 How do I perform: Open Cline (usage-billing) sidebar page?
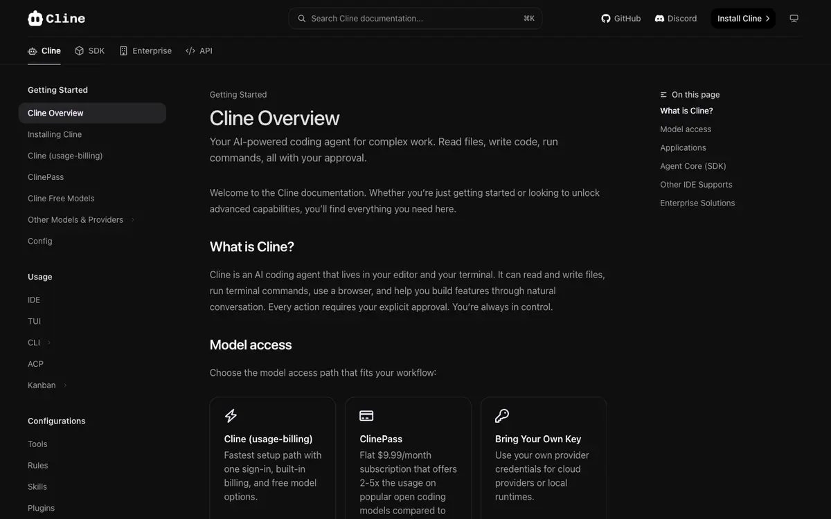point(65,156)
